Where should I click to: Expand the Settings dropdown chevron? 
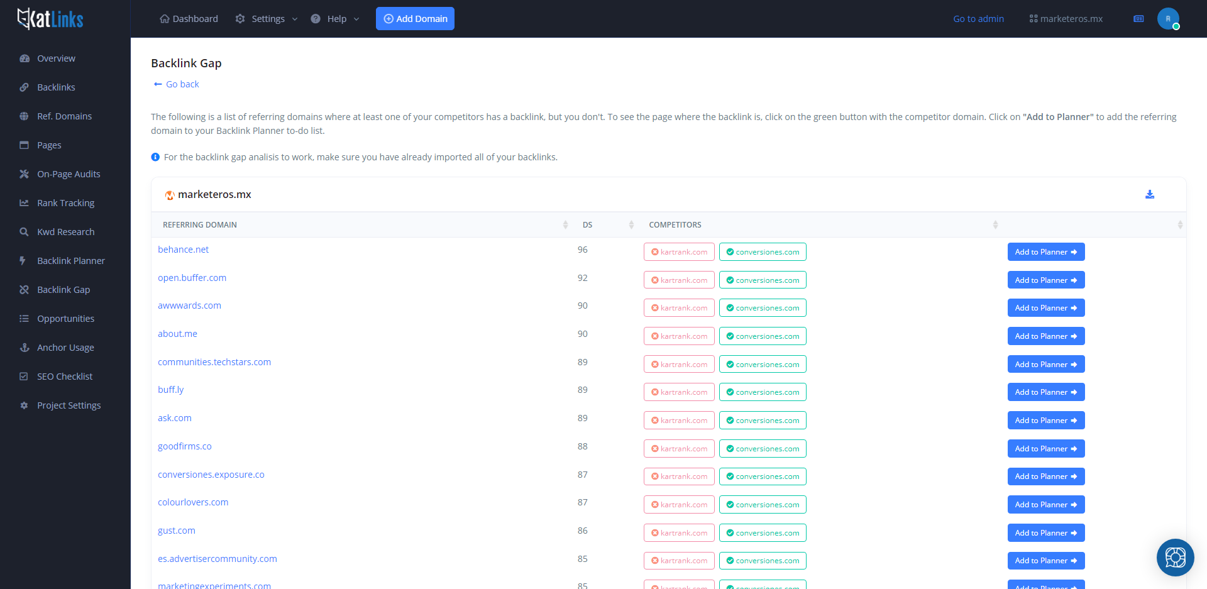coord(295,19)
